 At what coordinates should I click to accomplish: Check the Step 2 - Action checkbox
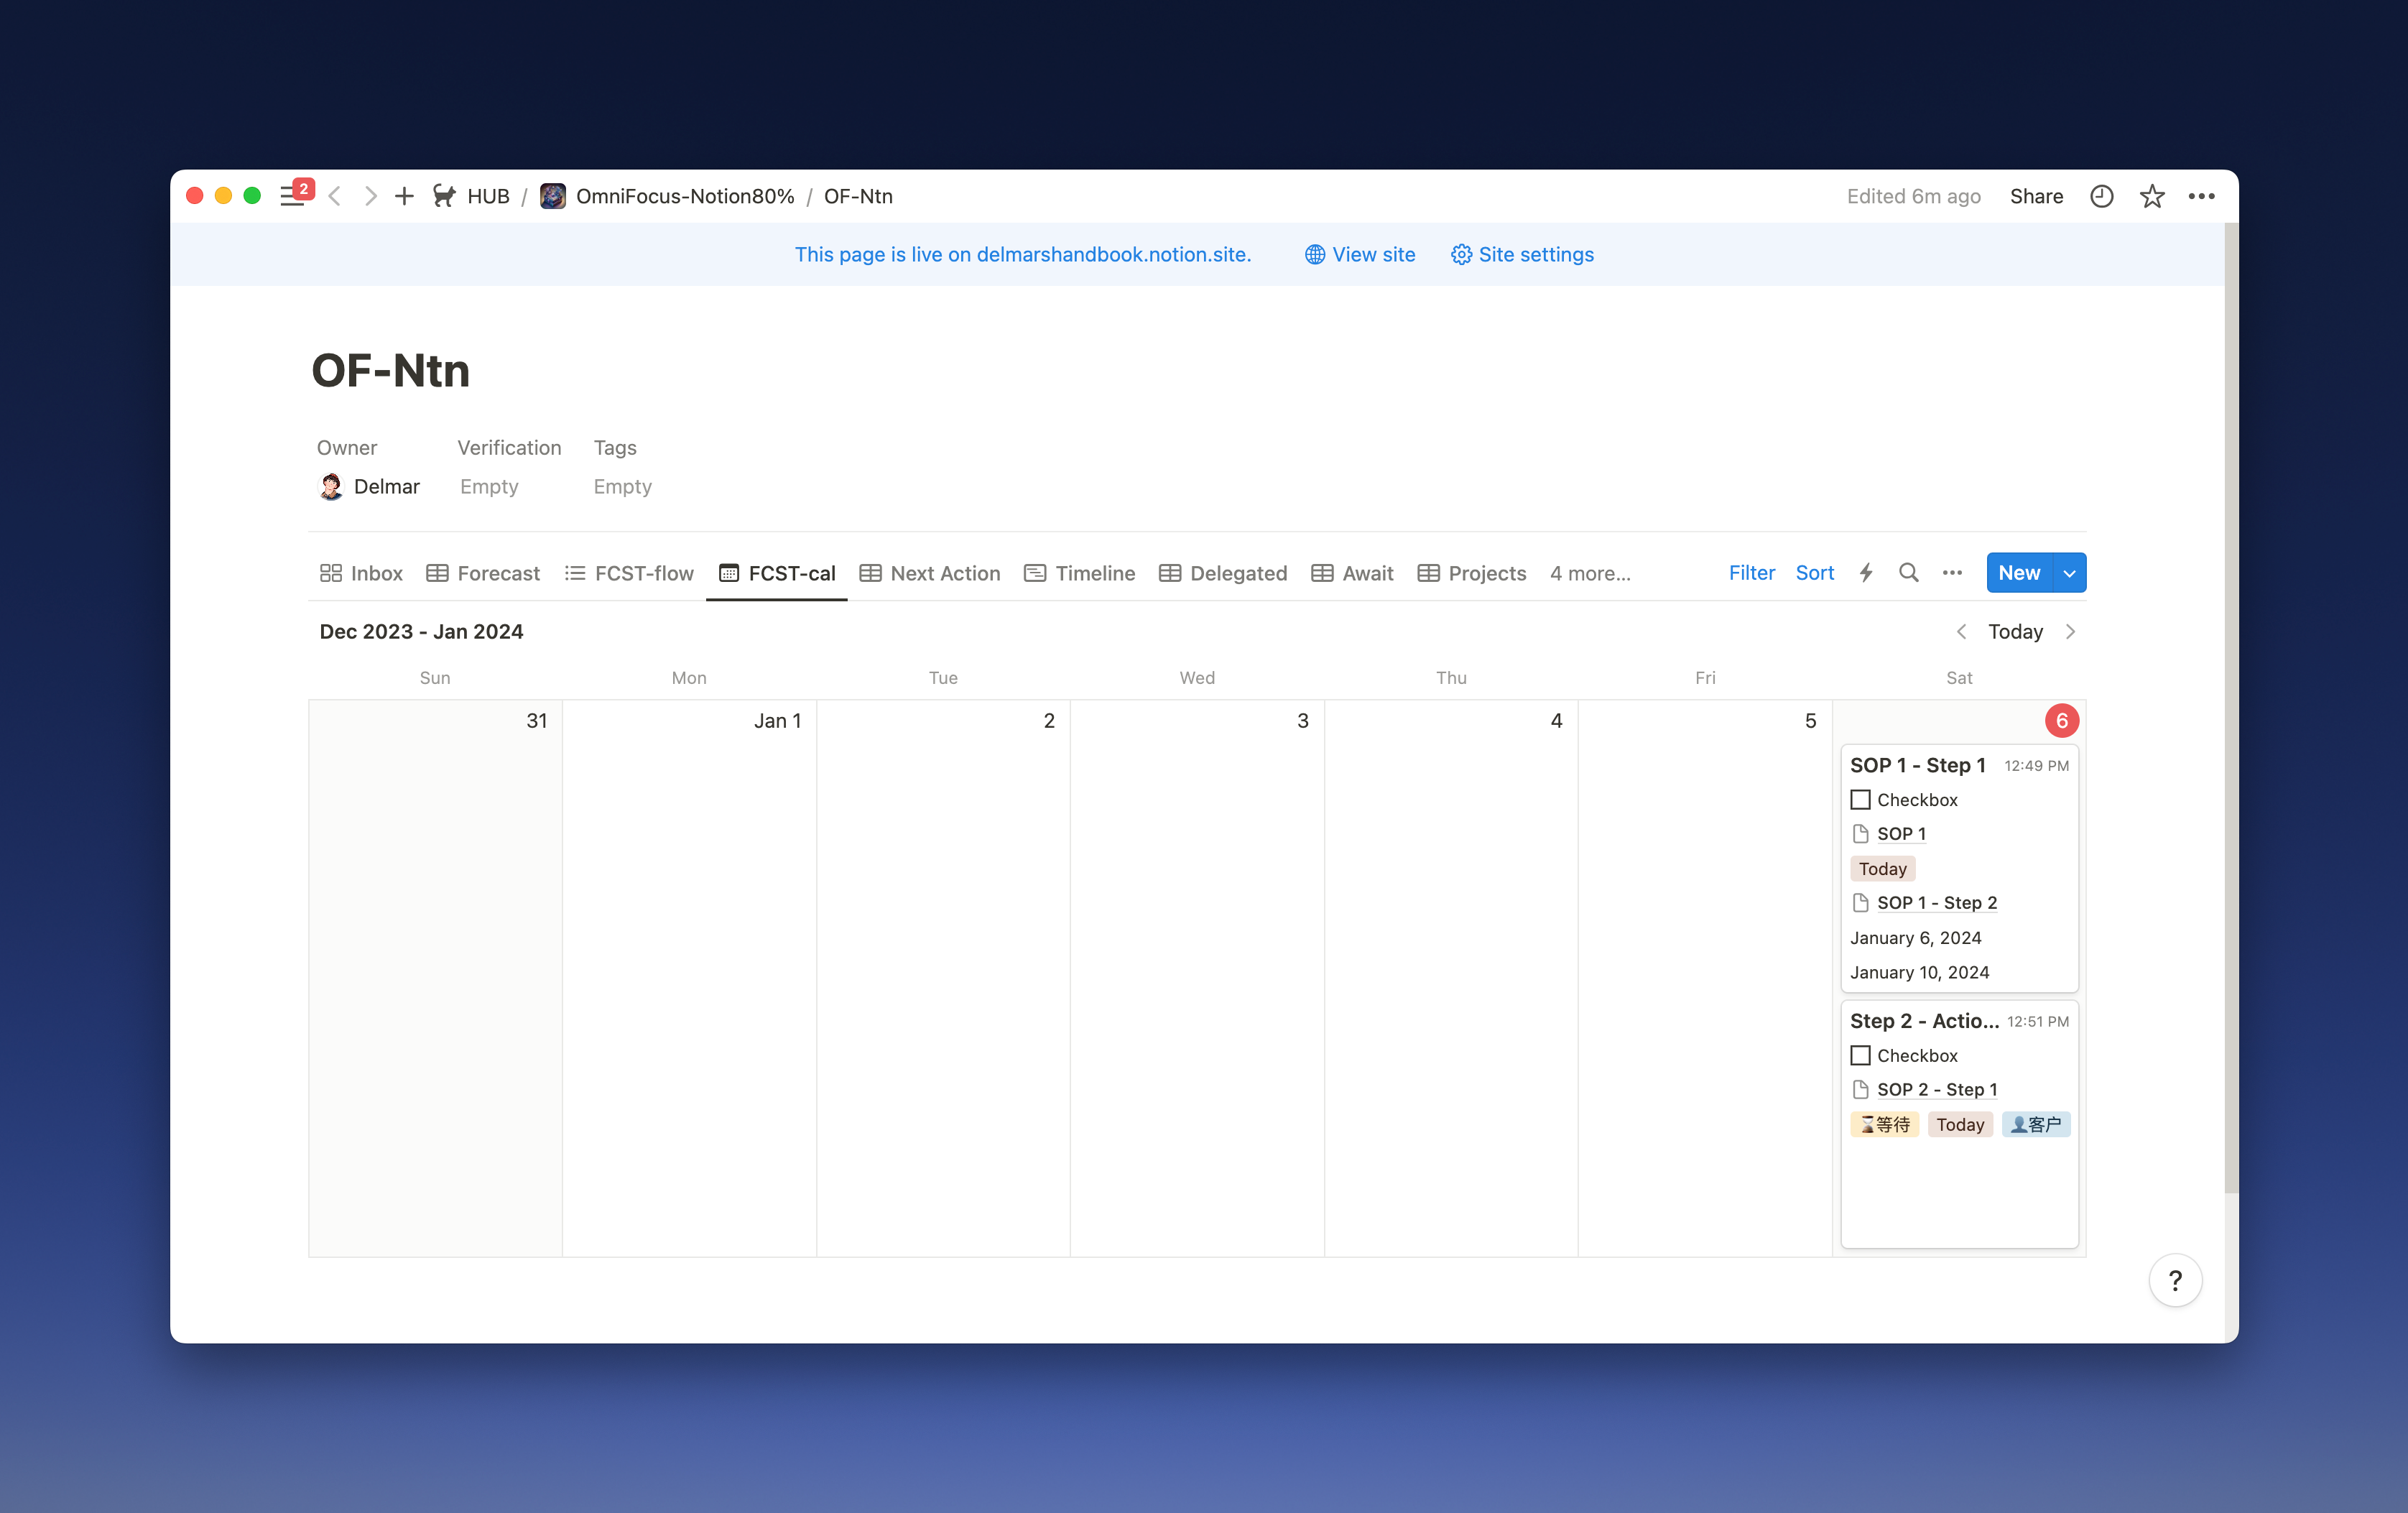coord(1860,1055)
